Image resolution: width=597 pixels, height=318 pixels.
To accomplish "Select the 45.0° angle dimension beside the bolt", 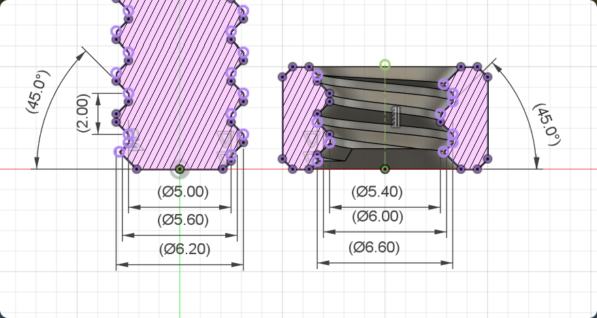I will (37, 92).
